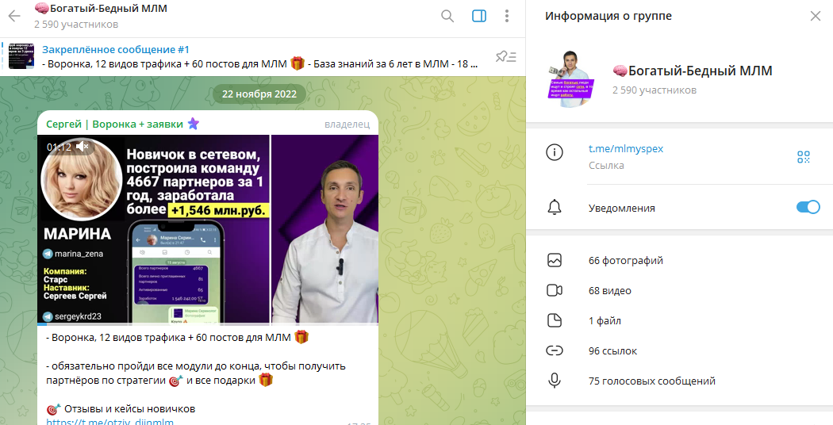Click the Информация о группе heading
The width and height of the screenshot is (833, 425).
click(608, 16)
